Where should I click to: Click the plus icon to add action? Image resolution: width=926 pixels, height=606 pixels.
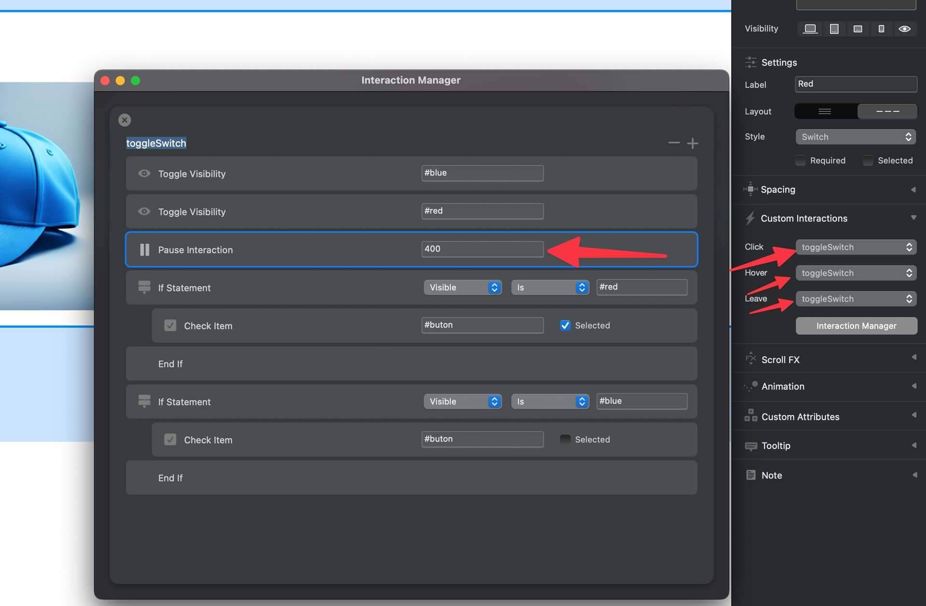coord(692,143)
